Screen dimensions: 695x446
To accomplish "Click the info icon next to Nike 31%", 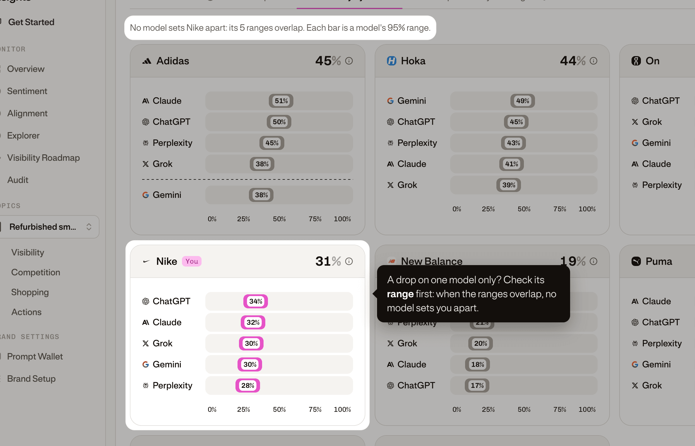I will pyautogui.click(x=349, y=261).
